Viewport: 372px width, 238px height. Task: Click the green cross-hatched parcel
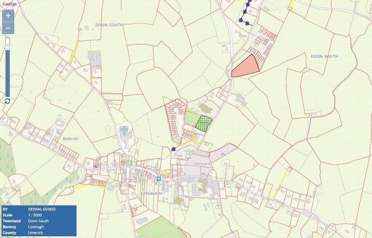click(x=204, y=123)
